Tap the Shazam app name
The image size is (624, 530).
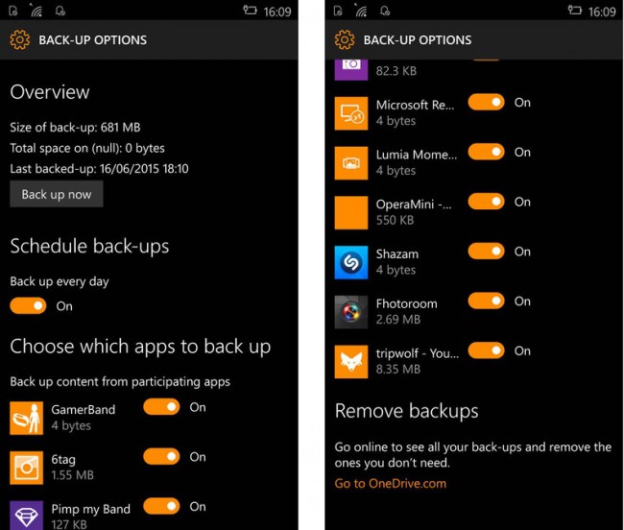[x=397, y=253]
